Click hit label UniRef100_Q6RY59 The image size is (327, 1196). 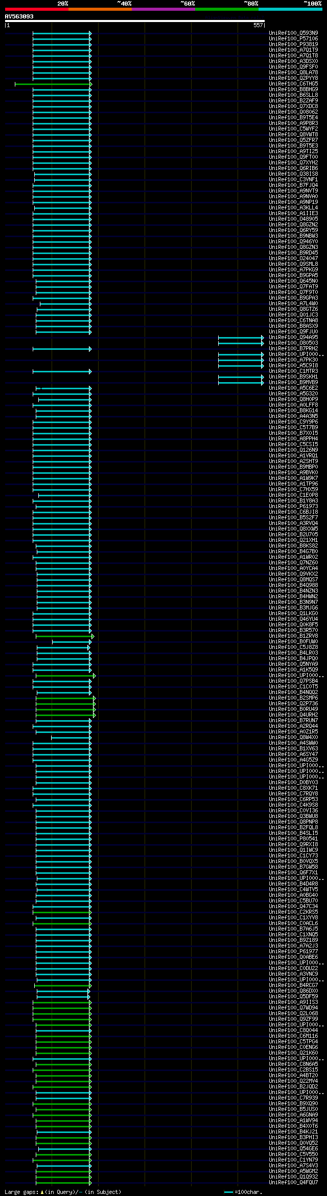click(293, 230)
